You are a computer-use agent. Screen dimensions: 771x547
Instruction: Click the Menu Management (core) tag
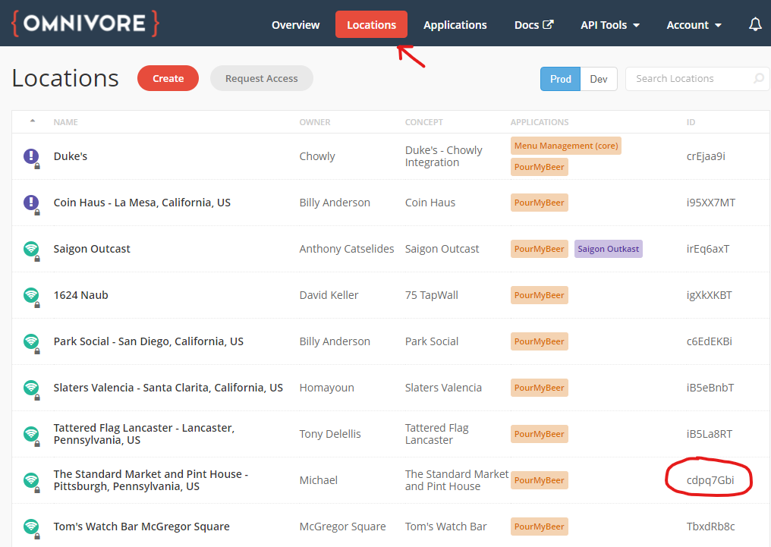[566, 146]
